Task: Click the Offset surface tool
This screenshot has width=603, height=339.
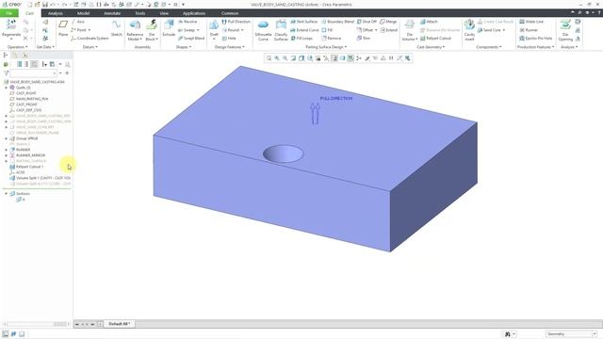Action: (365, 30)
